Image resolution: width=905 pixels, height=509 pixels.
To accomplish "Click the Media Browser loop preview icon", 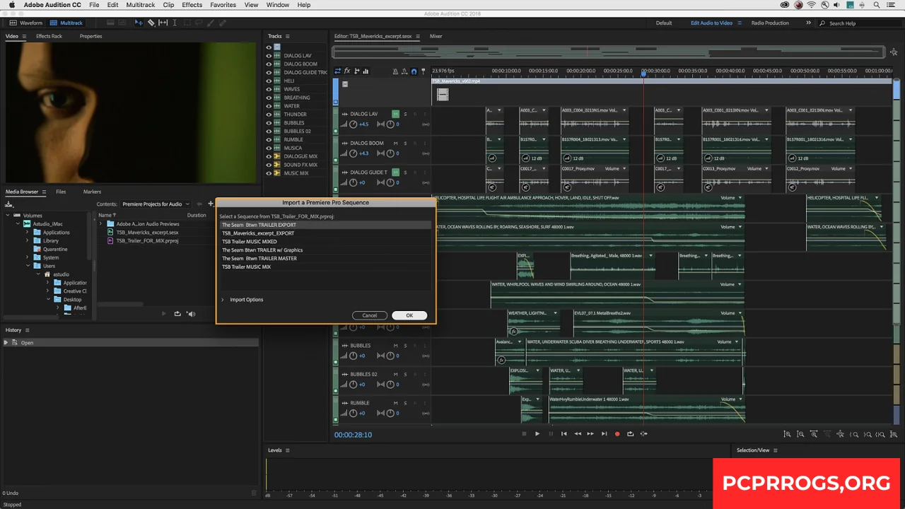I will (177, 314).
